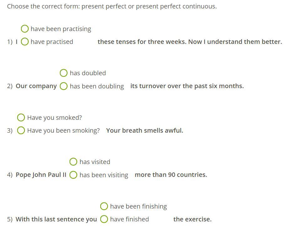Click the 'have practised' answer label
293x228 pixels.
point(52,42)
